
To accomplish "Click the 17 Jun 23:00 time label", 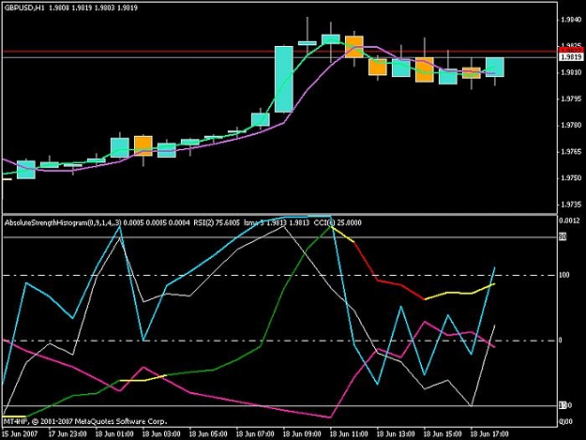I will click(68, 434).
